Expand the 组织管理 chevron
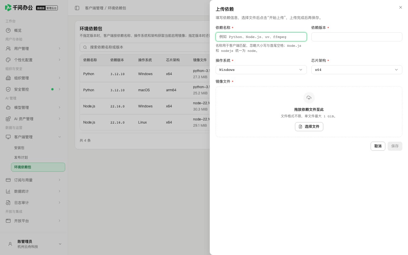The height and width of the screenshot is (255, 408). click(x=59, y=78)
